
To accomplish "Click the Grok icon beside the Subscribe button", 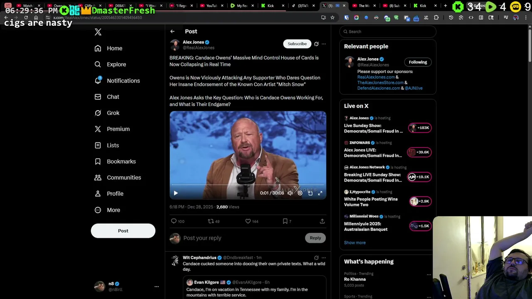I will [x=316, y=44].
